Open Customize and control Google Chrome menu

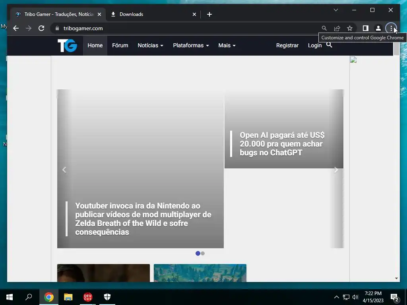[x=391, y=28]
